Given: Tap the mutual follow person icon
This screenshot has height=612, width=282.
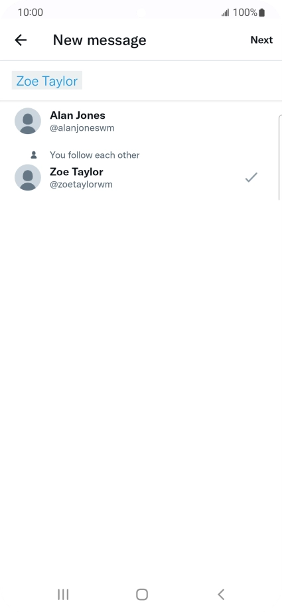Looking at the screenshot, I should [34, 155].
